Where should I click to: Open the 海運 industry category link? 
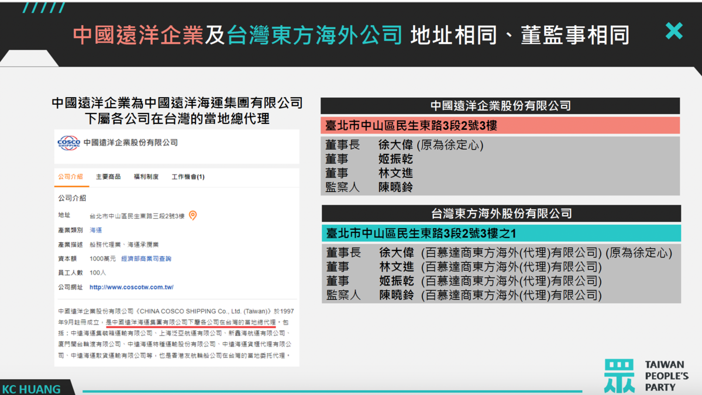point(95,230)
